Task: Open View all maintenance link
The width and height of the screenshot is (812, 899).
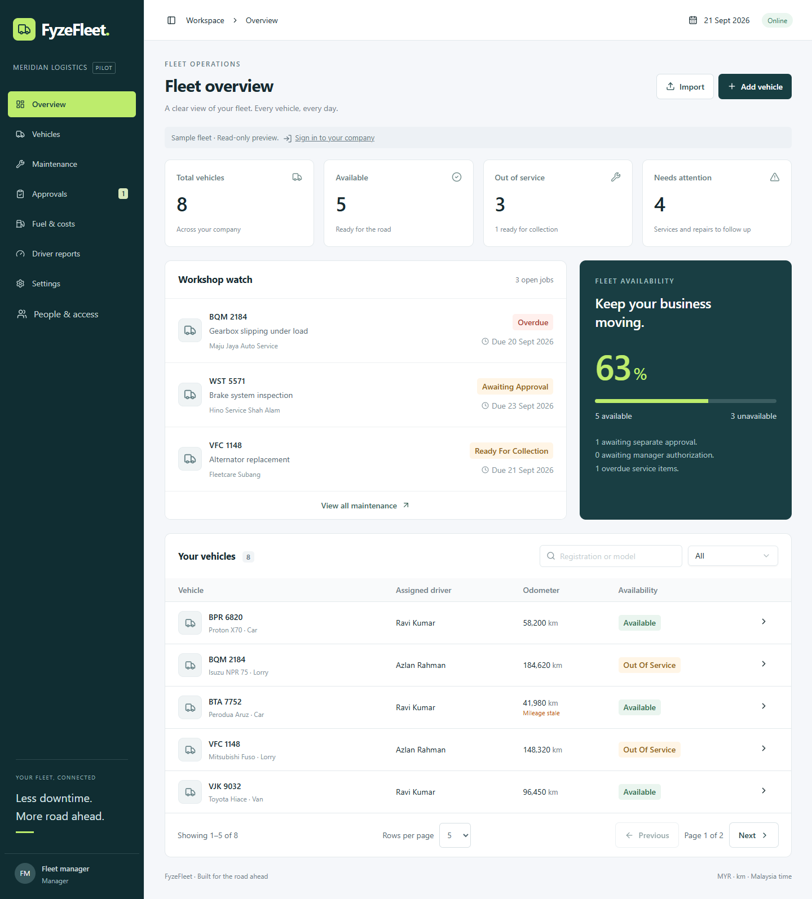Action: 365,506
